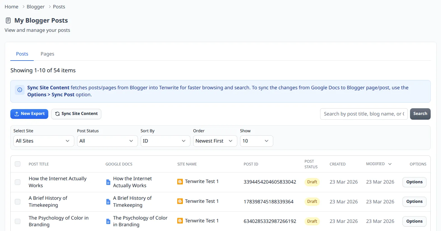Click Blogger icon in Brief History row
Image resolution: width=441 pixels, height=231 pixels.
pyautogui.click(x=180, y=201)
